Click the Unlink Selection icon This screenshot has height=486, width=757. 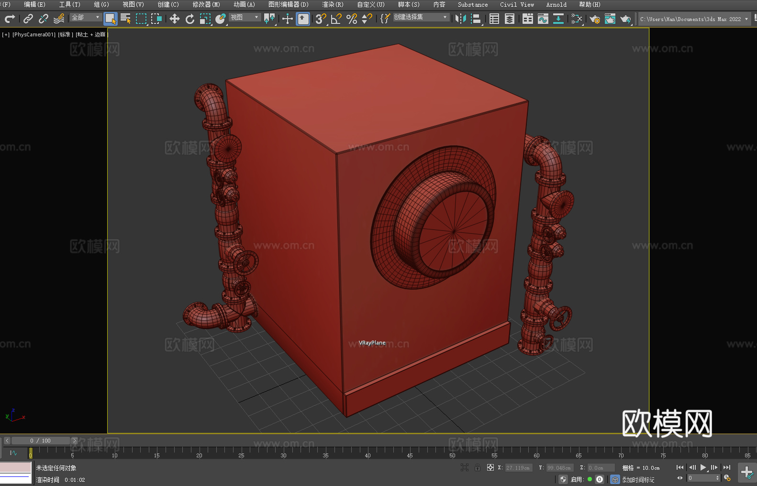click(x=44, y=19)
